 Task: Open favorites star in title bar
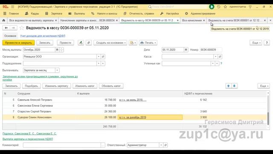pos(225,7)
